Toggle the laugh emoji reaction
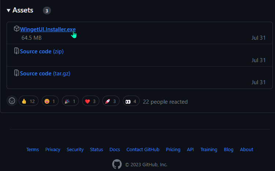 point(50,101)
